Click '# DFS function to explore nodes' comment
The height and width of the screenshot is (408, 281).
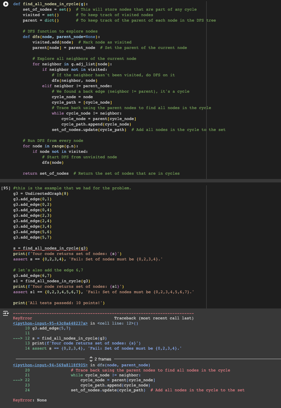tap(60, 31)
